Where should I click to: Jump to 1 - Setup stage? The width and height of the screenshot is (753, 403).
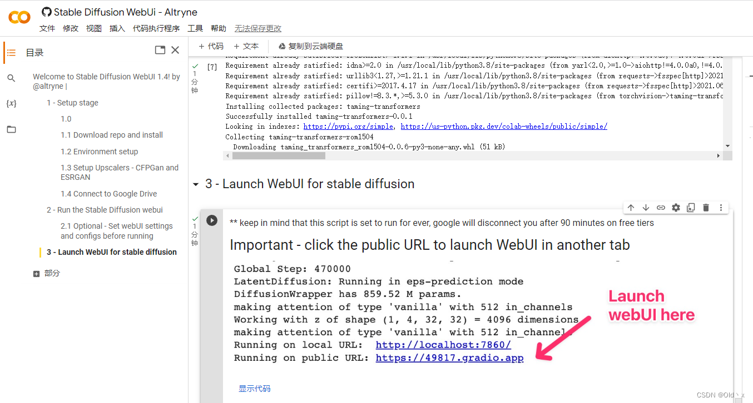72,103
